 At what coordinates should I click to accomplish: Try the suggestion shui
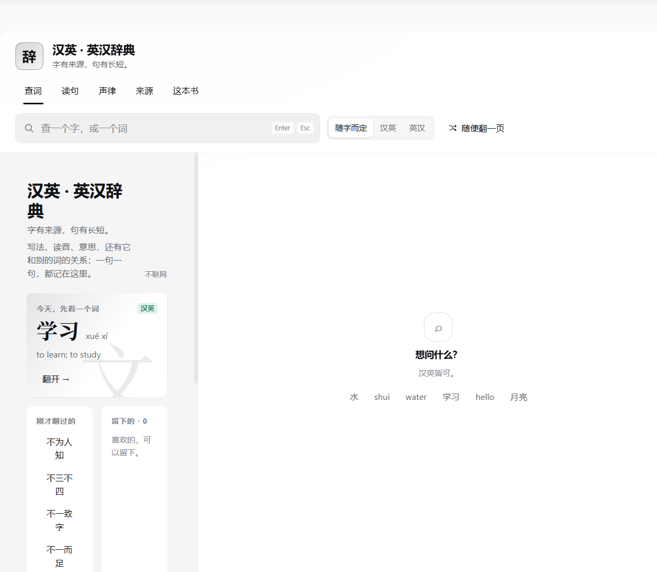coord(382,397)
